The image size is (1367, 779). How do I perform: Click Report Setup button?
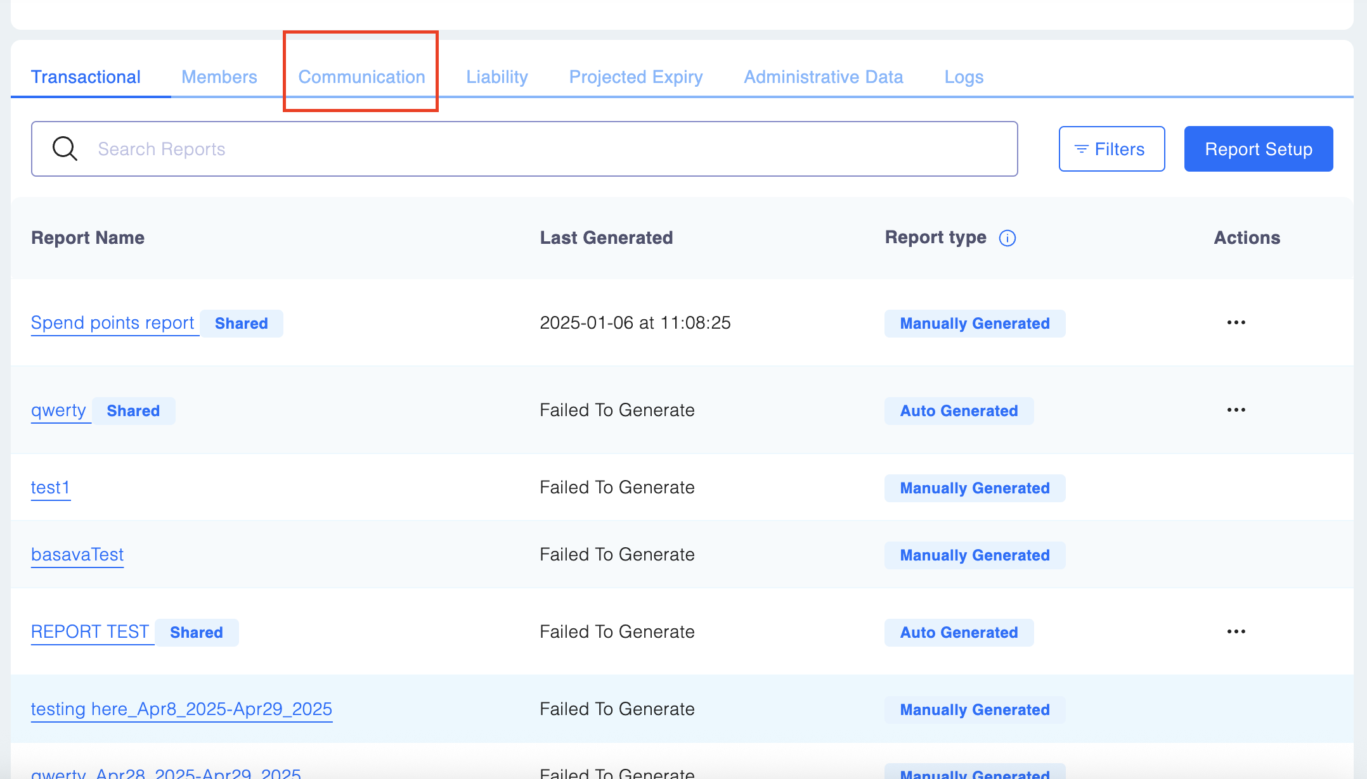click(1258, 149)
